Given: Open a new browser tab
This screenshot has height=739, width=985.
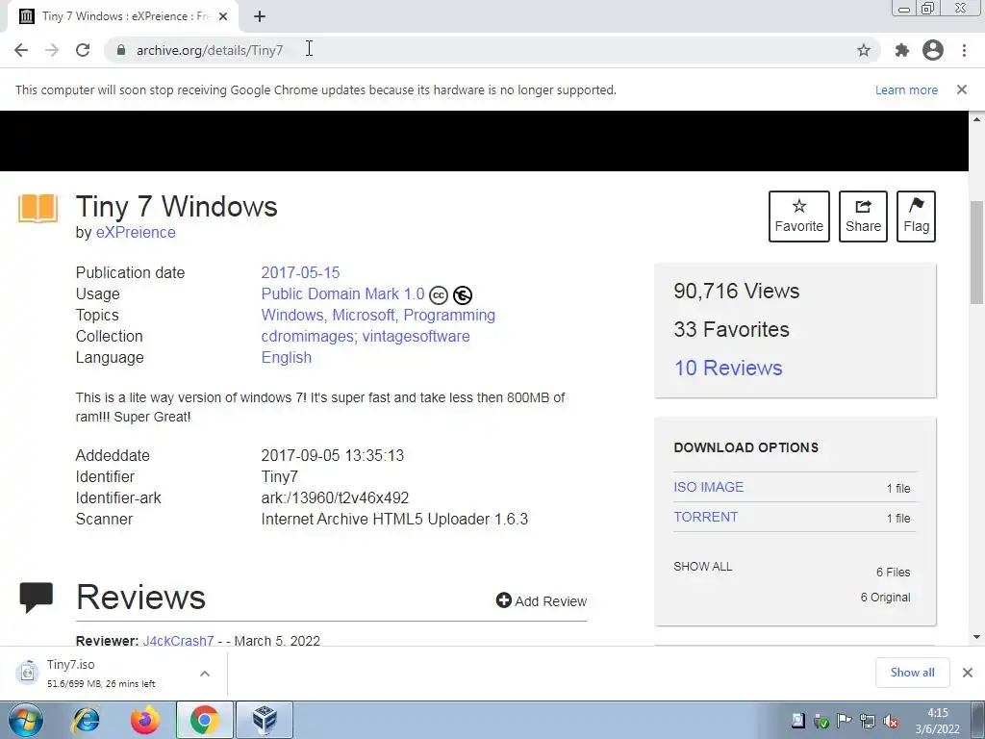Looking at the screenshot, I should tap(260, 17).
